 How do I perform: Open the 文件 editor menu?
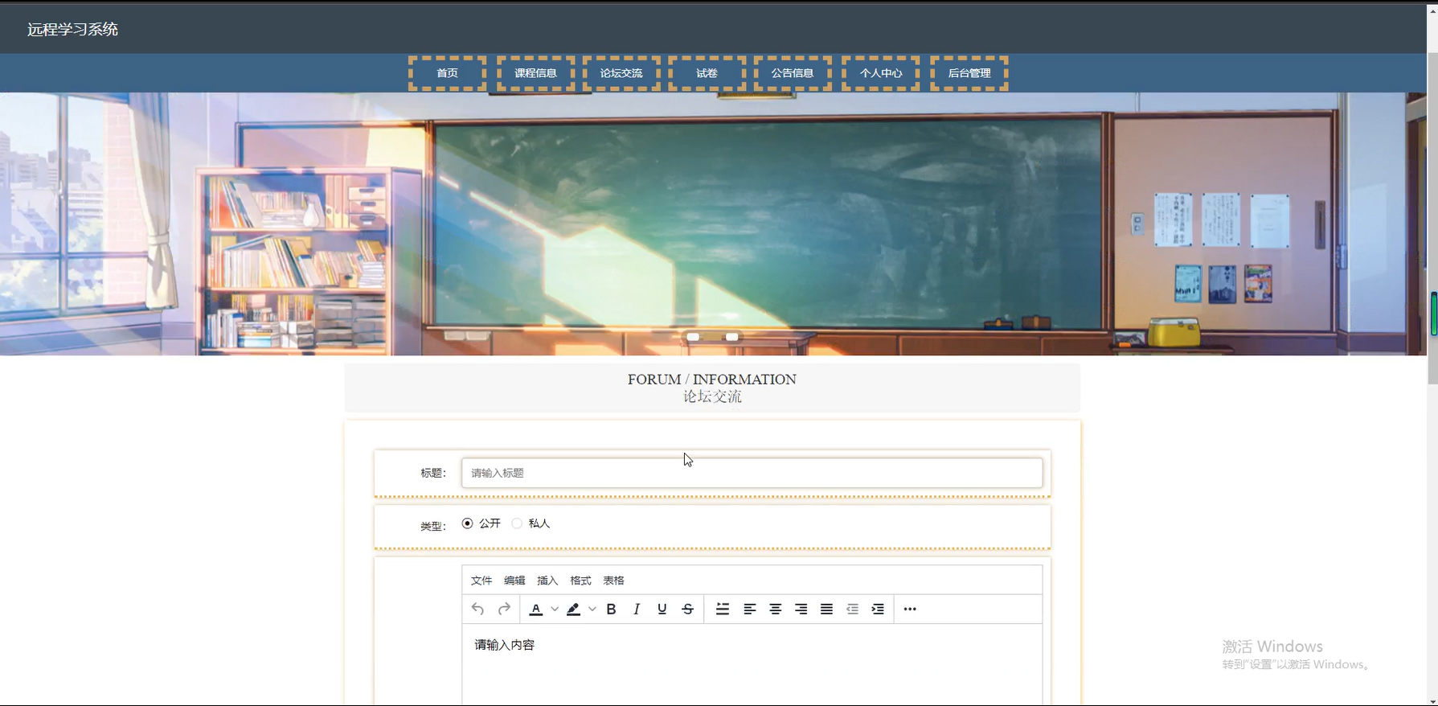481,581
